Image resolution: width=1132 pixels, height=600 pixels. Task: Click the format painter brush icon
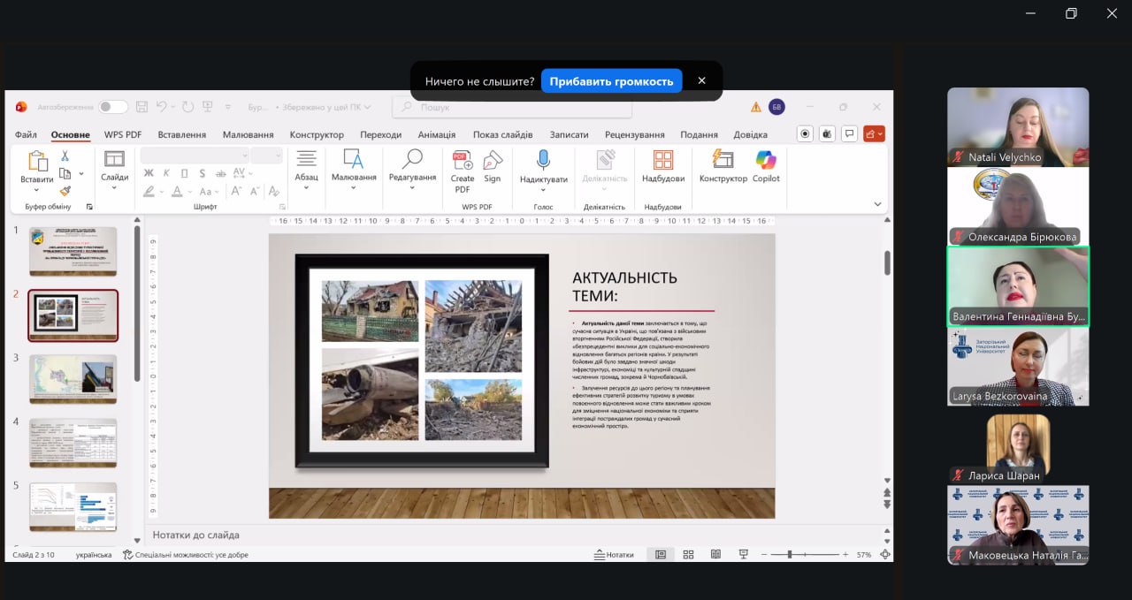(65, 191)
